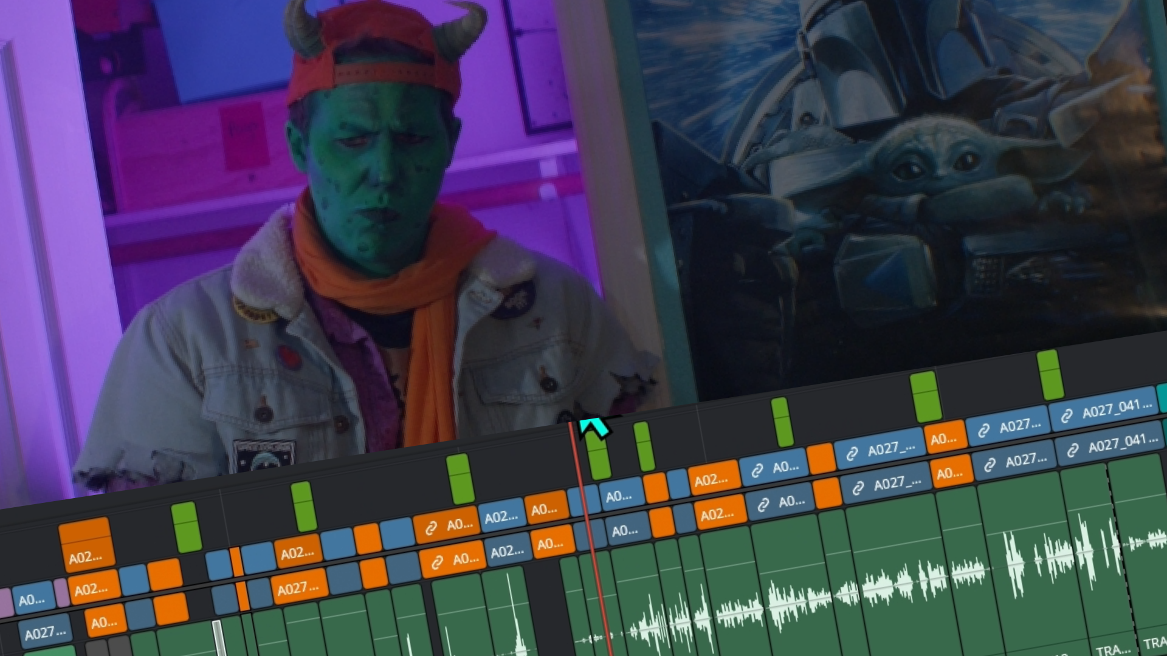Click link icon on leftmost upper orange A0 clip
The height and width of the screenshot is (656, 1167).
pos(431,528)
